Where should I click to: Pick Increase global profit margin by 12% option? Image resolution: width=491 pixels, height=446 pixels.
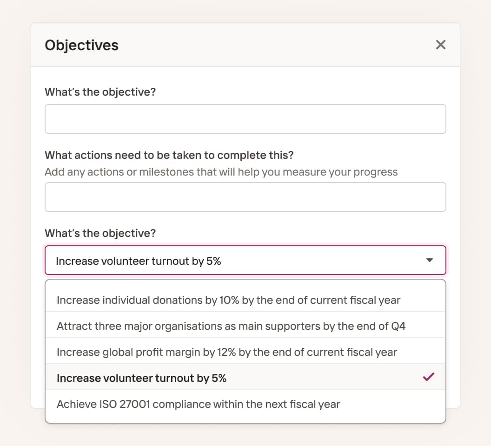245,352
